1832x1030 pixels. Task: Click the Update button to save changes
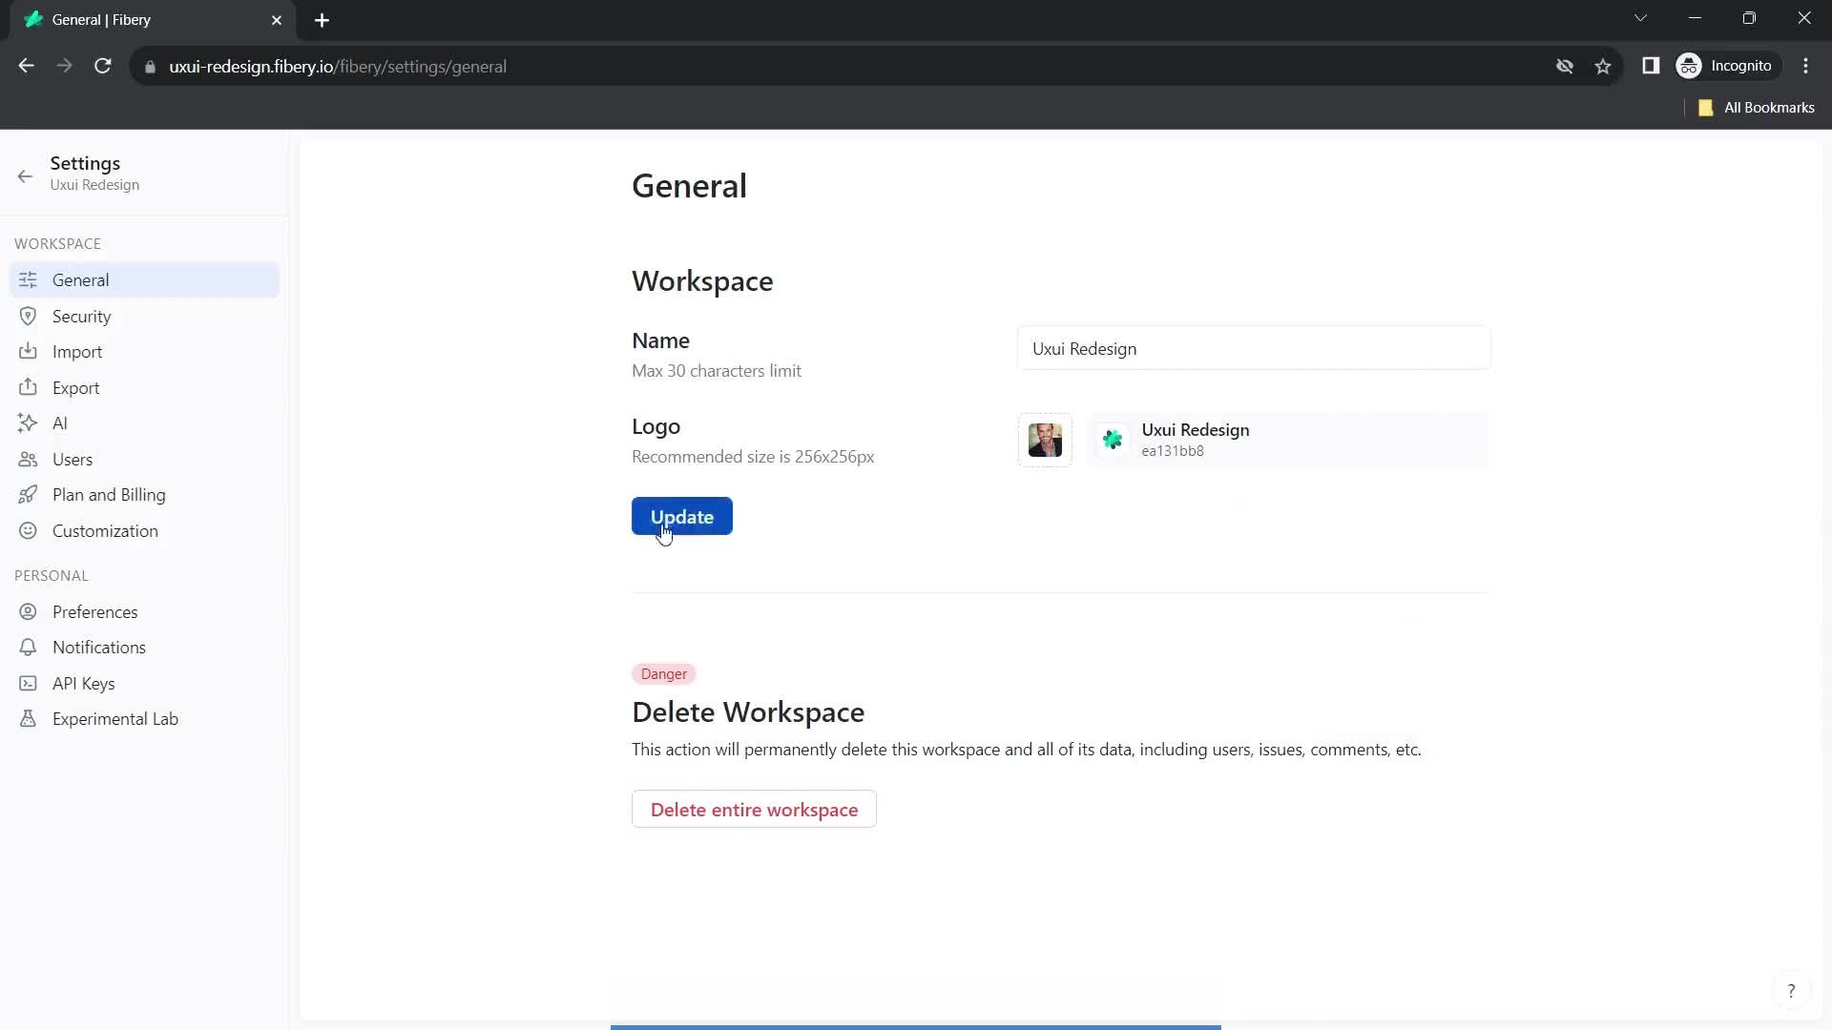[682, 516]
